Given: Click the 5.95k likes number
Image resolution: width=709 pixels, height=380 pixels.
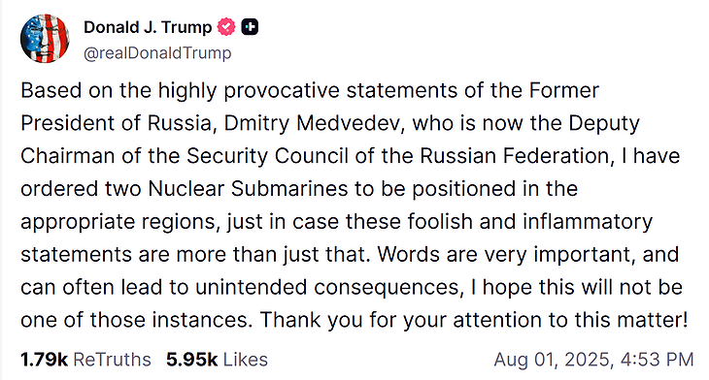Looking at the screenshot, I should point(191,360).
